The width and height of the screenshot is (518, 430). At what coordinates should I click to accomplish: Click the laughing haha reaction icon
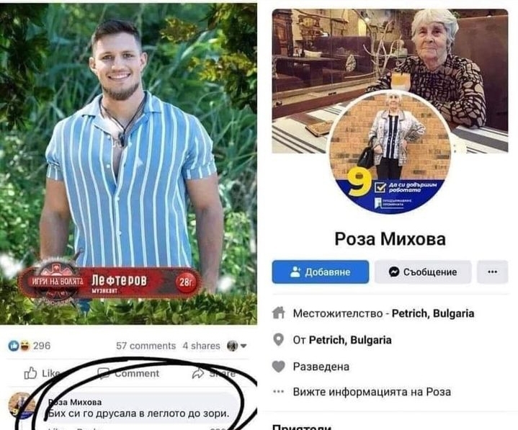pos(24,346)
